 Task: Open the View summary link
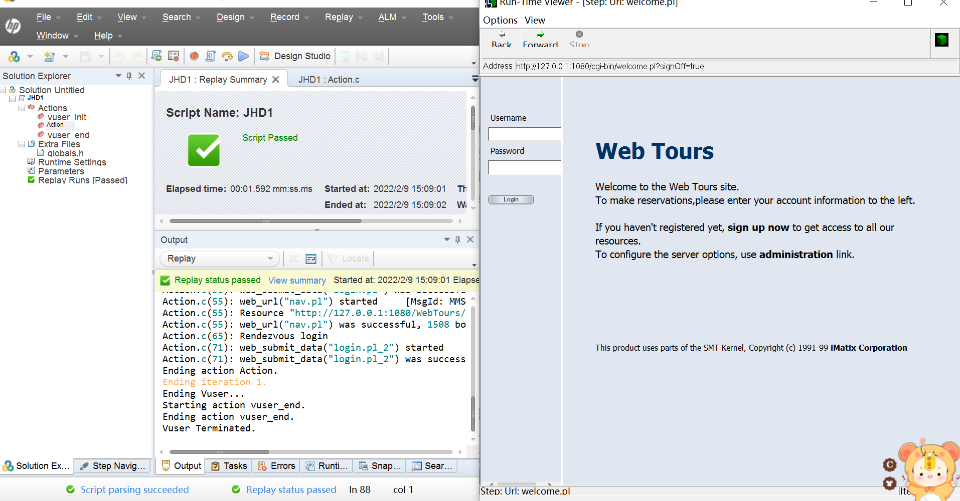296,280
